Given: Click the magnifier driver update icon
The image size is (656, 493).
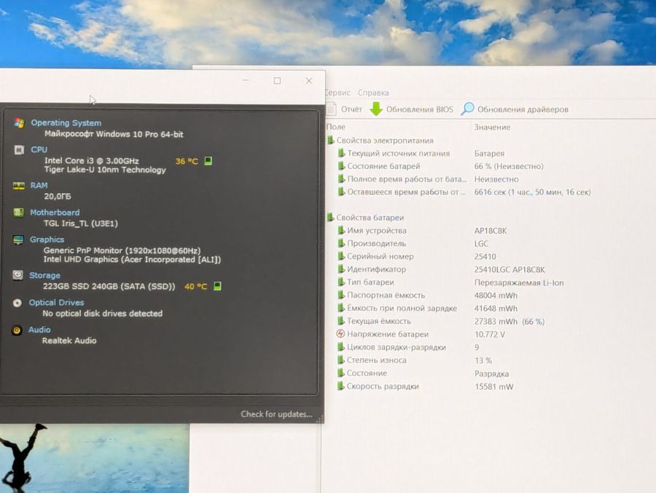Looking at the screenshot, I should [x=467, y=109].
